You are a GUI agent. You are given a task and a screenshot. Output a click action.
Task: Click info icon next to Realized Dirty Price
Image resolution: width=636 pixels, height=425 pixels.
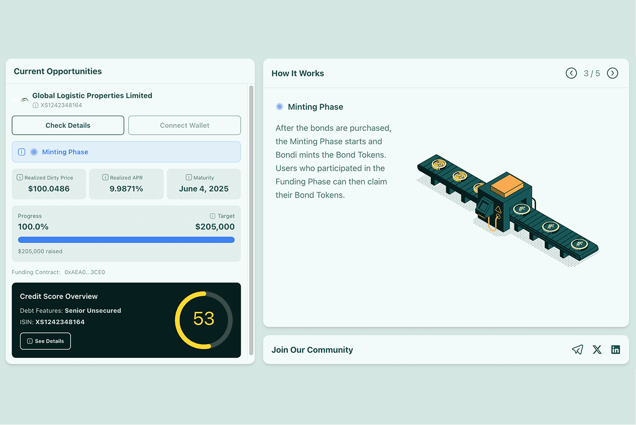[20, 178]
